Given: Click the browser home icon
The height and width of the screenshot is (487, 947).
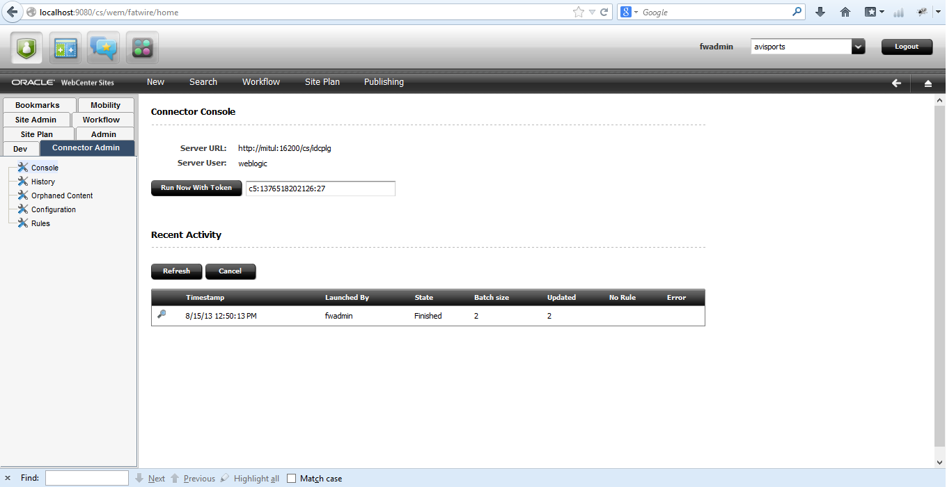Looking at the screenshot, I should [x=845, y=12].
